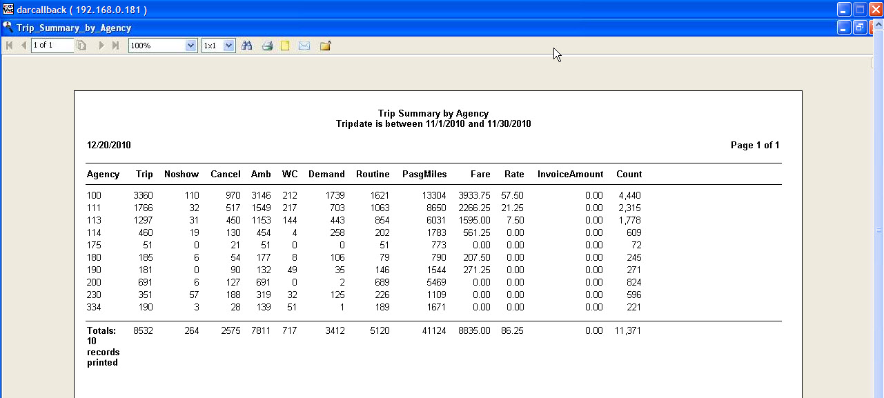This screenshot has height=398, width=884.
Task: Click count value '4,440'
Action: point(630,196)
